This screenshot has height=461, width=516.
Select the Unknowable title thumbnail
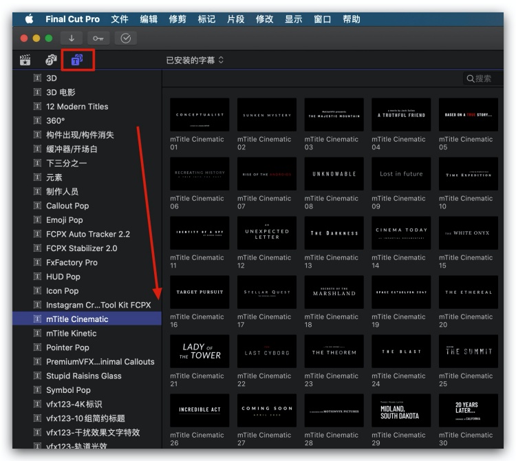(334, 174)
